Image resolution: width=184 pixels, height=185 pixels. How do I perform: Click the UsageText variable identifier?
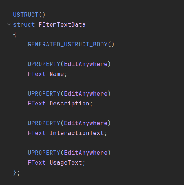(x=66, y=163)
